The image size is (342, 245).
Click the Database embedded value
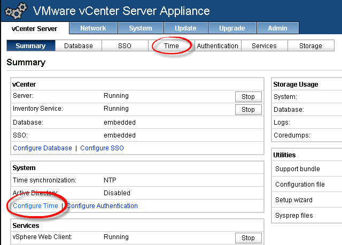coord(120,122)
